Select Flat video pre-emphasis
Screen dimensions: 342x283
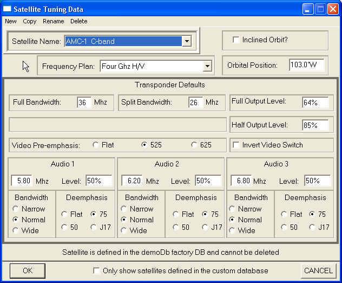click(x=96, y=145)
